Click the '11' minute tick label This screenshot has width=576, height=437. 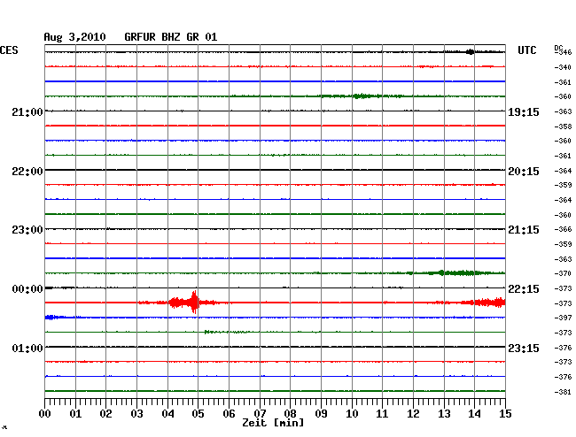(x=382, y=414)
